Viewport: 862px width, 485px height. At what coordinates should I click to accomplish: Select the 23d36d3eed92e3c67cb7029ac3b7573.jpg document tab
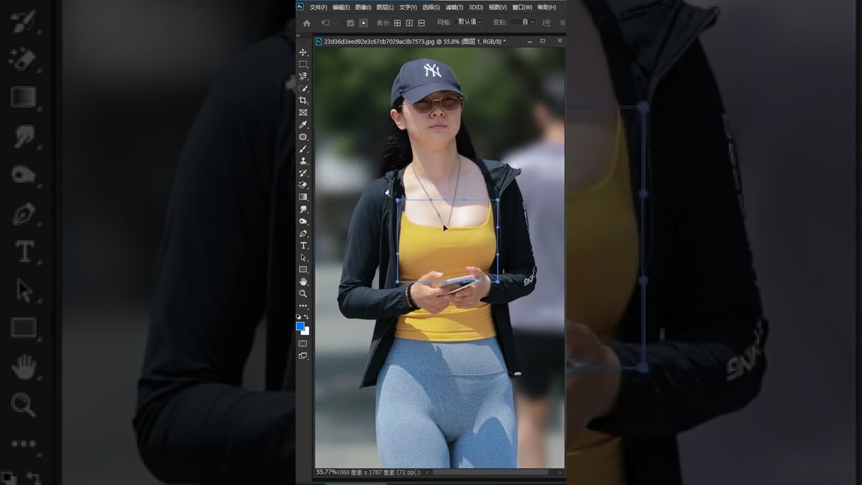pyautogui.click(x=410, y=41)
